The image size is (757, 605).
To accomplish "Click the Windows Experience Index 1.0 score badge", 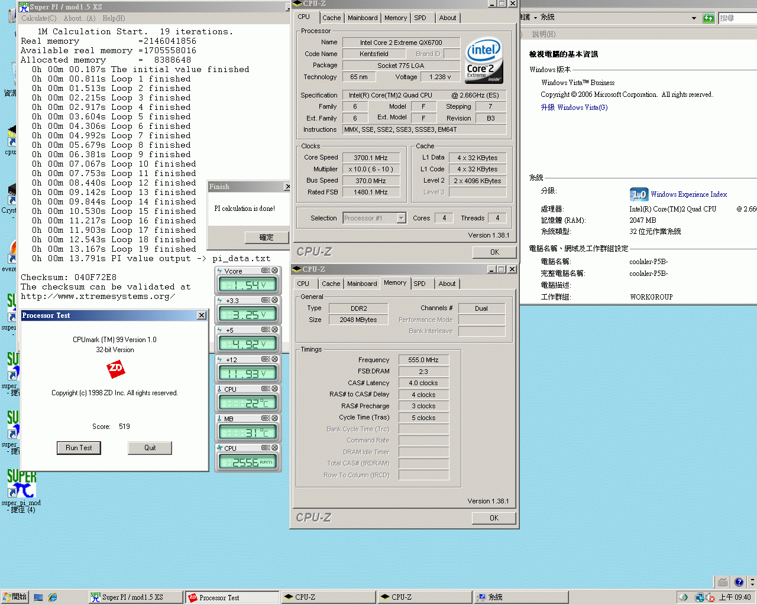I will [x=639, y=194].
